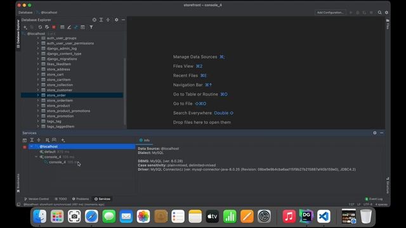Screen dimensions: 406x228
Task: Open the Files side tab on right
Action: pyautogui.click(x=388, y=24)
